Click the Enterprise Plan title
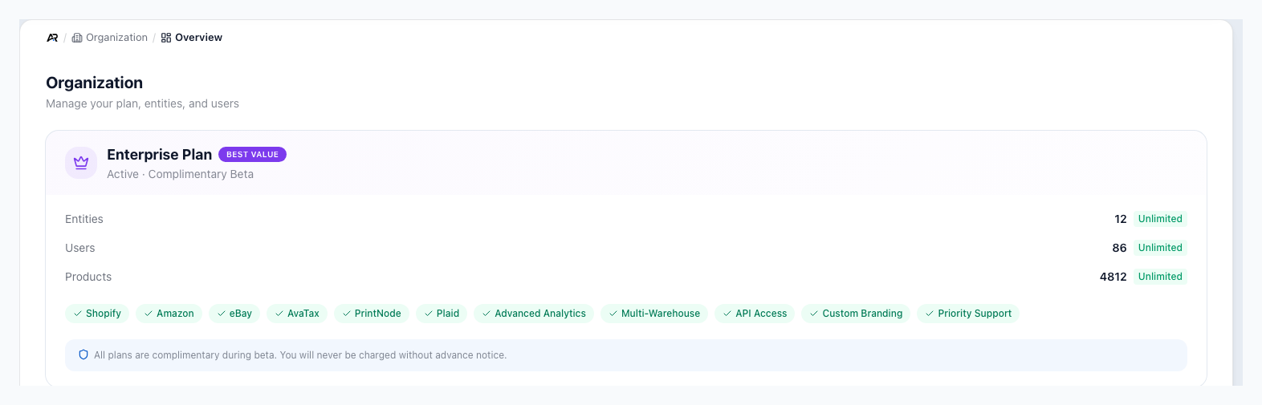The image size is (1262, 405). click(159, 155)
